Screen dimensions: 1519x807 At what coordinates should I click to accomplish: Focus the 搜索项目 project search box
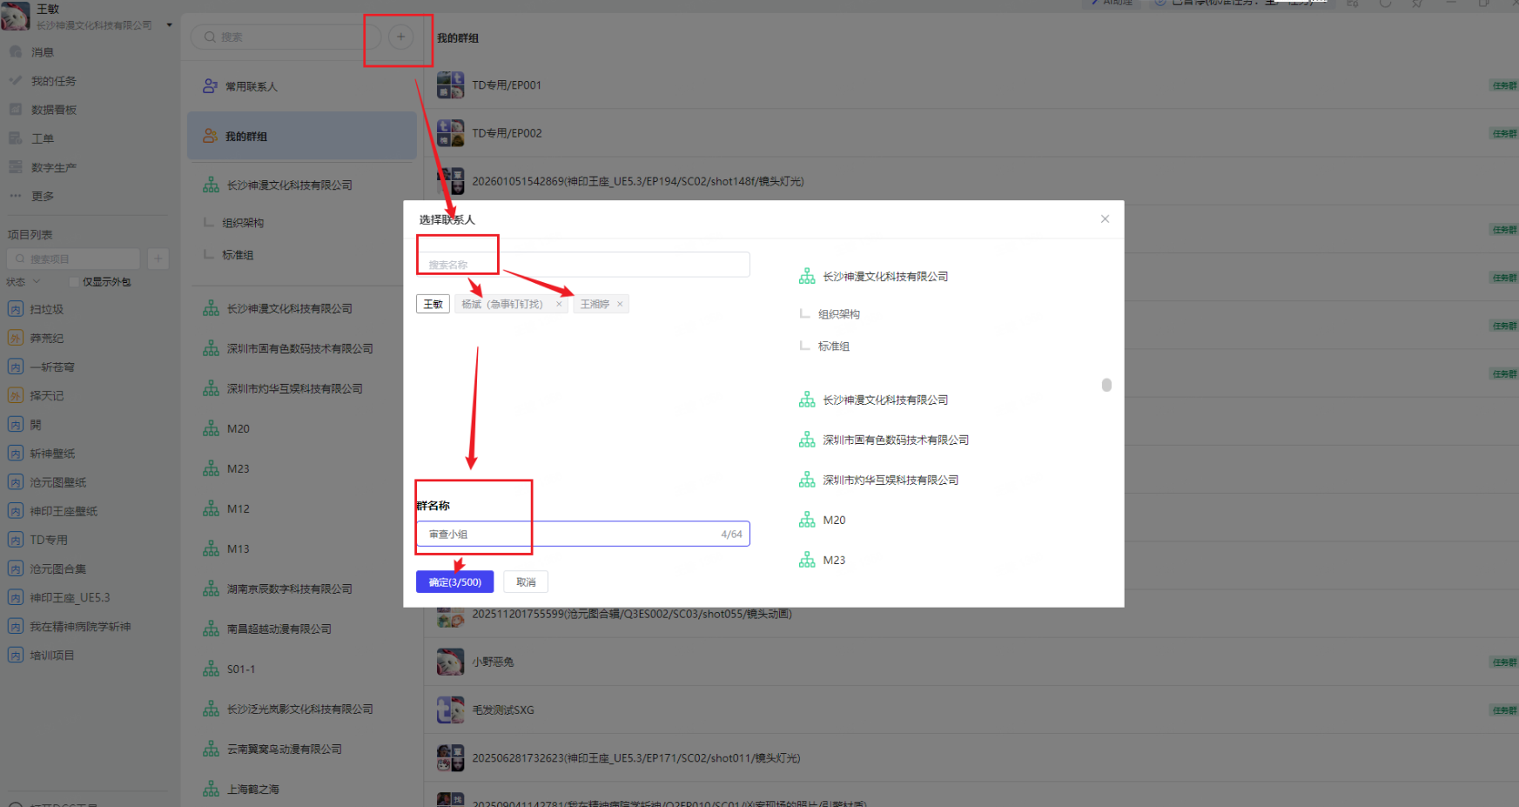[x=73, y=259]
